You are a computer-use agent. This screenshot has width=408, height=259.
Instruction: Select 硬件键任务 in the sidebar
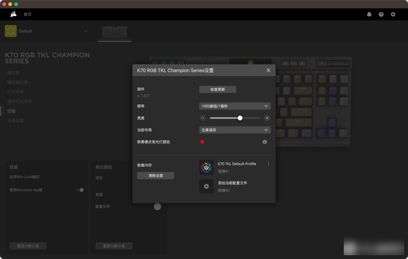17,82
